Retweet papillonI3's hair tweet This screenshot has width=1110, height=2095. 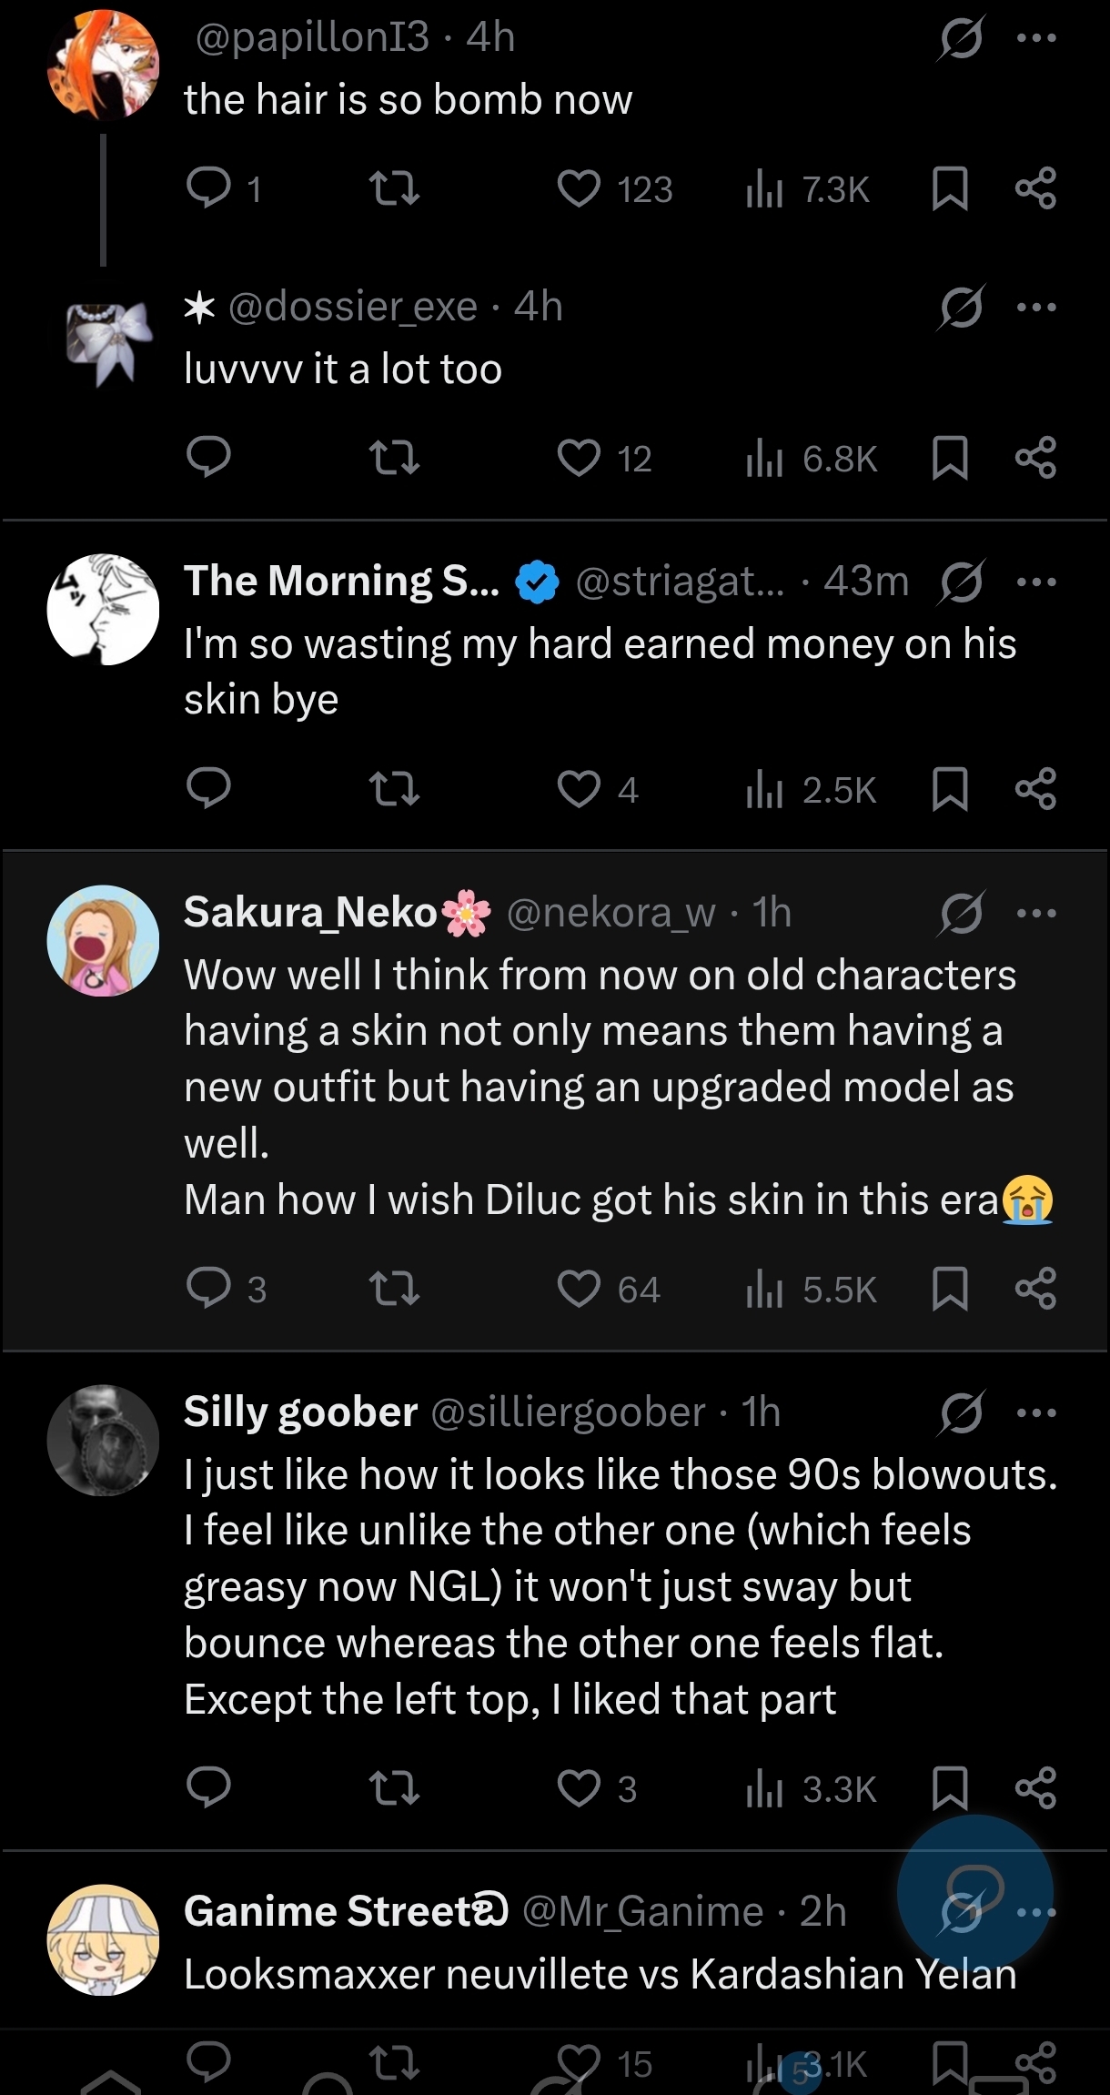coord(395,189)
